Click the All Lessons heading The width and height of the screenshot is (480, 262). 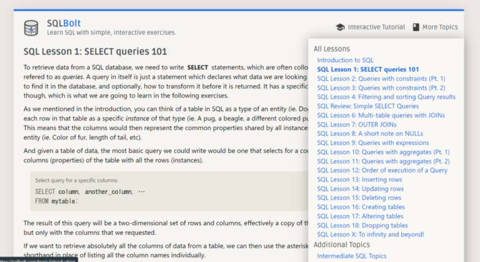pyautogui.click(x=331, y=49)
